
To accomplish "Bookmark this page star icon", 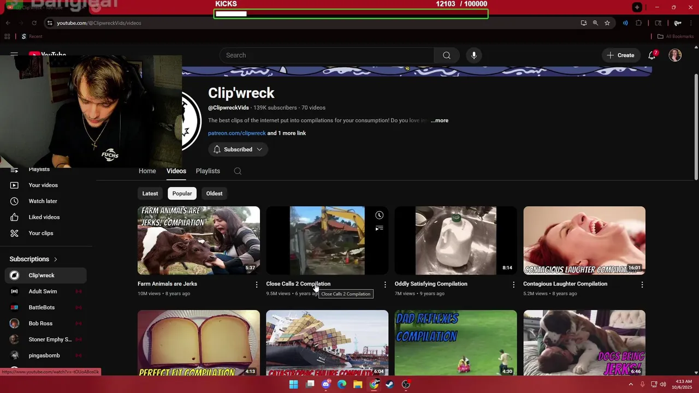I will coord(607,23).
